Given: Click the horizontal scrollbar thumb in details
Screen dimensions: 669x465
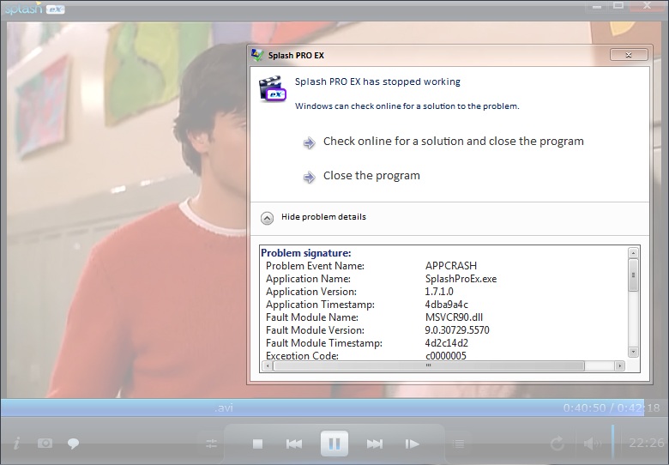Looking at the screenshot, I should click(x=428, y=365).
